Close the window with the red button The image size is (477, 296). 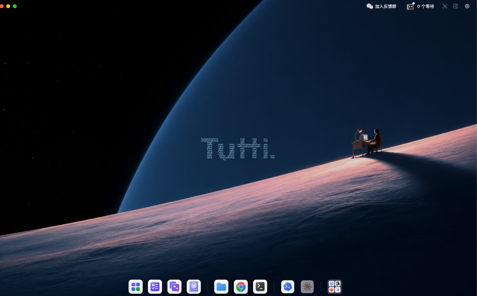1,6
